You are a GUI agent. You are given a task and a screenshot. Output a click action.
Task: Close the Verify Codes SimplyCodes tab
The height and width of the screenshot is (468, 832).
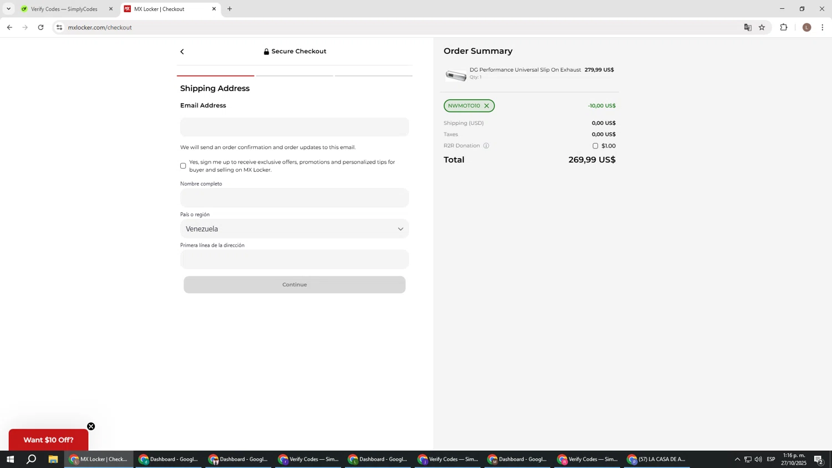pyautogui.click(x=110, y=9)
